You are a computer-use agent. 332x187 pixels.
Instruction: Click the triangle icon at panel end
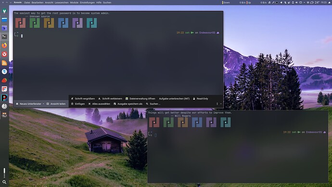coord(329,2)
